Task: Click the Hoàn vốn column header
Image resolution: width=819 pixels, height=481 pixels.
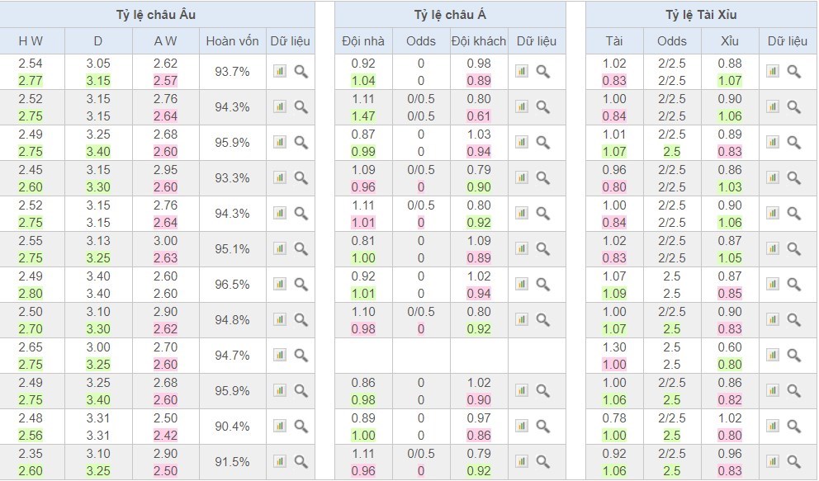Action: [232, 41]
